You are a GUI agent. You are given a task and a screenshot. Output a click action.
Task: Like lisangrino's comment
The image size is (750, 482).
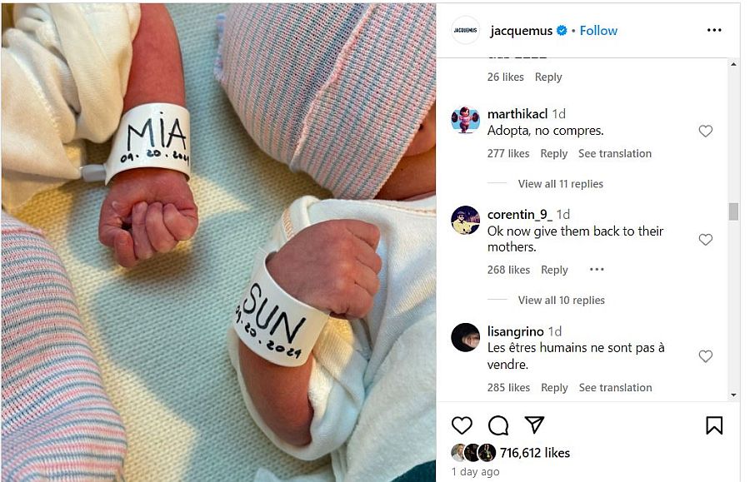tap(706, 356)
